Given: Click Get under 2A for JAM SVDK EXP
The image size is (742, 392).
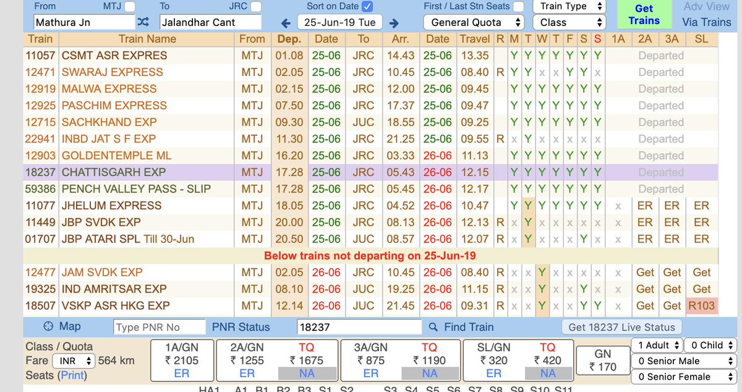Looking at the screenshot, I should 645,272.
